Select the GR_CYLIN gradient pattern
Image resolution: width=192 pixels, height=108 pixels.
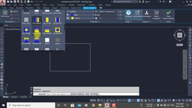(47, 21)
